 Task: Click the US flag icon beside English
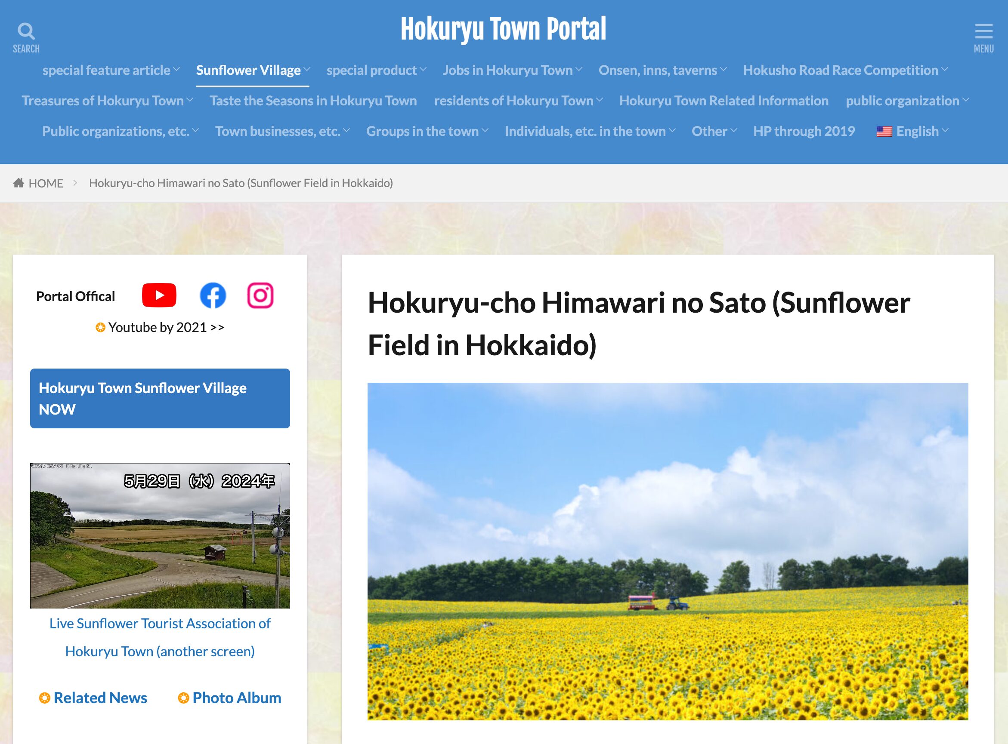click(x=884, y=132)
